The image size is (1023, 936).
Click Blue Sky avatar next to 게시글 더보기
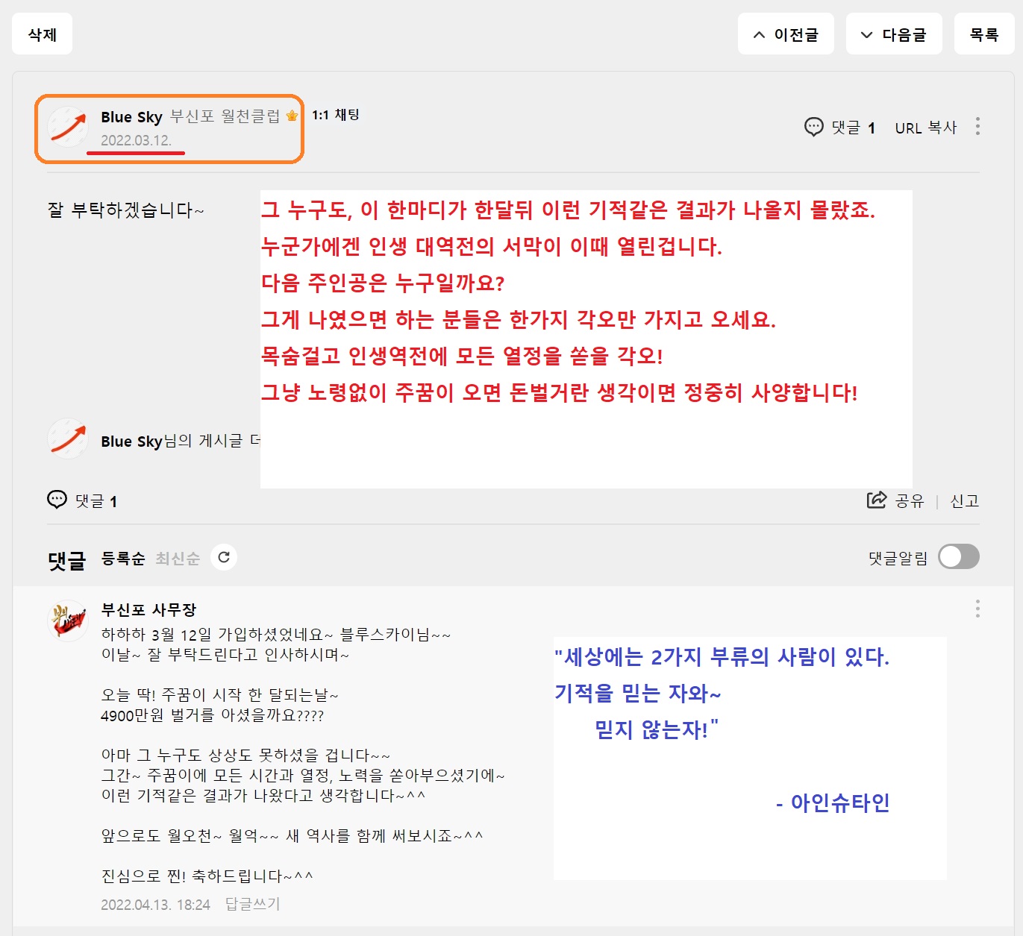tap(68, 439)
